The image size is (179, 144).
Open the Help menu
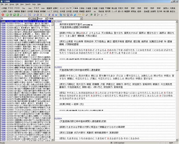pos(39,4)
